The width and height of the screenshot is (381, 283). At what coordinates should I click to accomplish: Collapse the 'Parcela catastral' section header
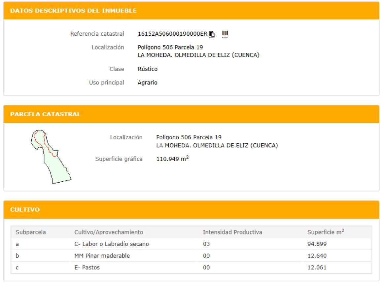click(x=46, y=114)
